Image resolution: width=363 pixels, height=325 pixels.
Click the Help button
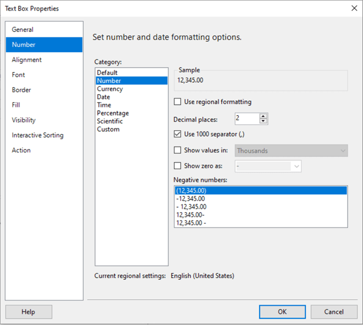click(x=29, y=312)
